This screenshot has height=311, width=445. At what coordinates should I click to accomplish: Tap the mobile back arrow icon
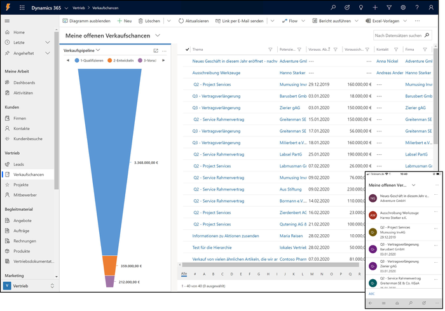371,303
